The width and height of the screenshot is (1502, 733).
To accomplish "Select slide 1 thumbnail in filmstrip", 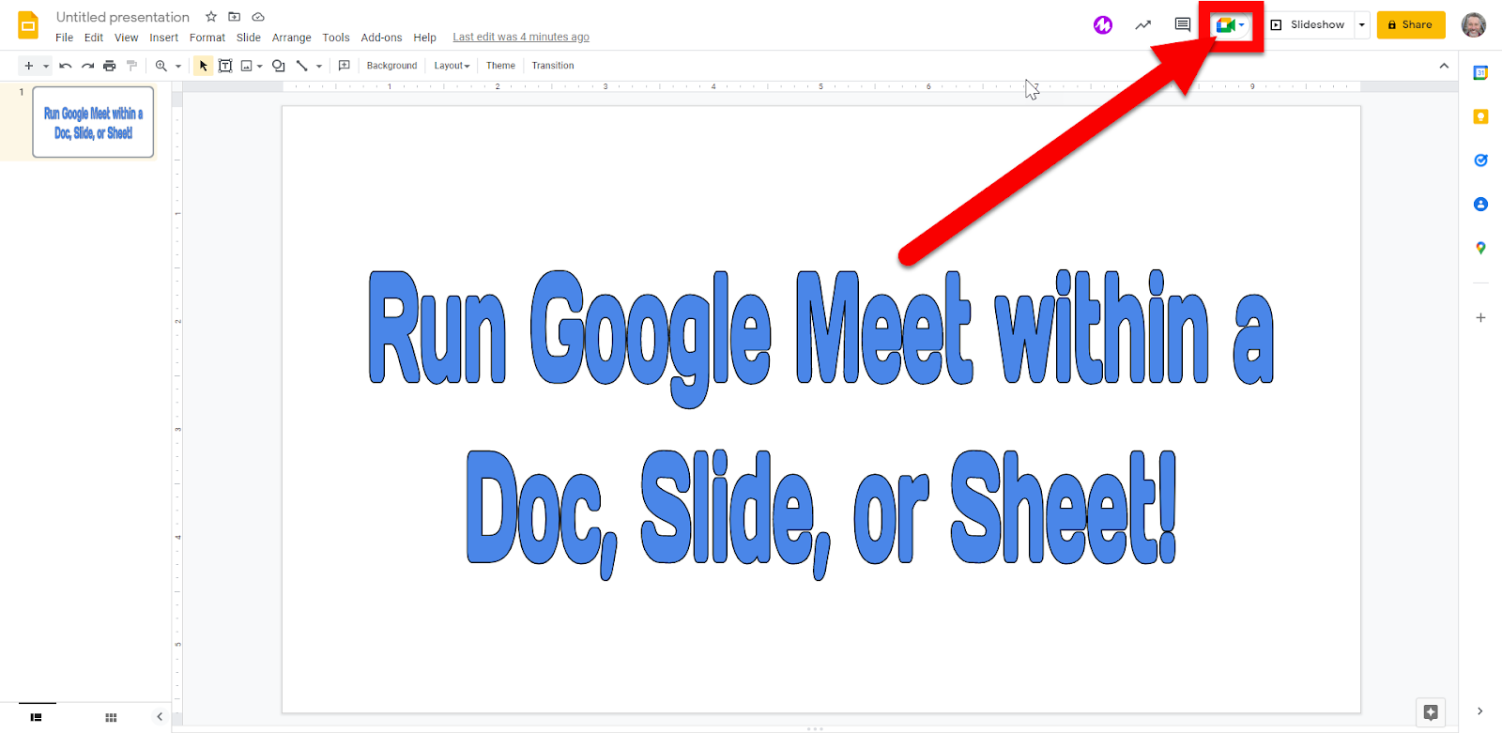I will (93, 122).
